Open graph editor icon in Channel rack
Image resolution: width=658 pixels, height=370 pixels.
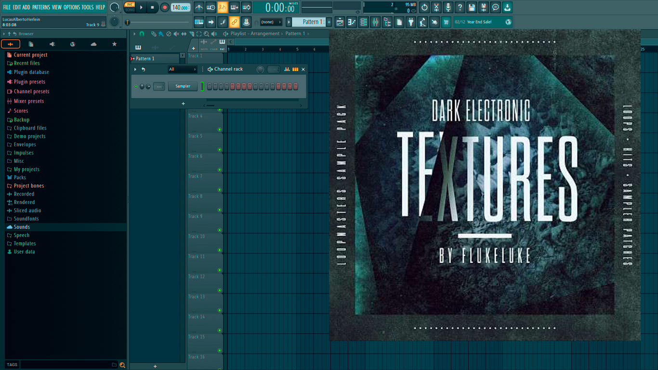287,69
